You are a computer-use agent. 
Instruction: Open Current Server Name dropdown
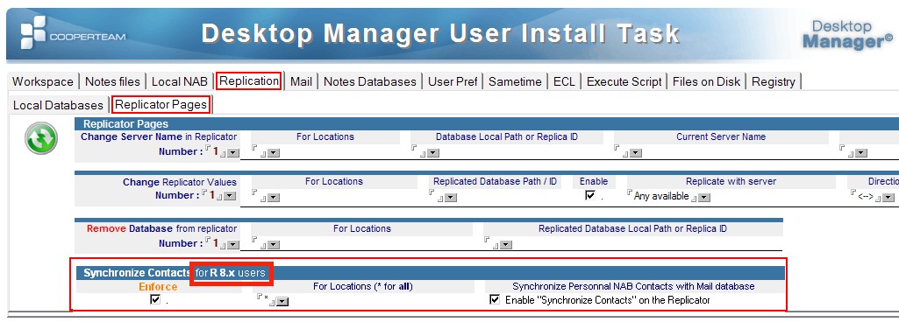636,153
